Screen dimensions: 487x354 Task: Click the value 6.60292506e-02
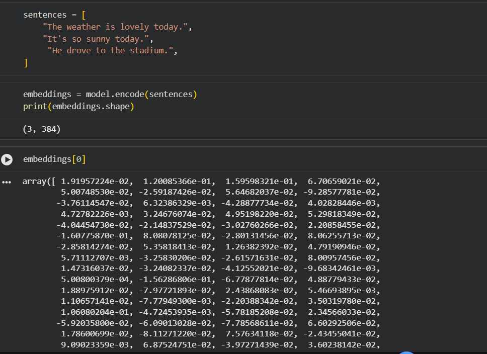click(342, 323)
